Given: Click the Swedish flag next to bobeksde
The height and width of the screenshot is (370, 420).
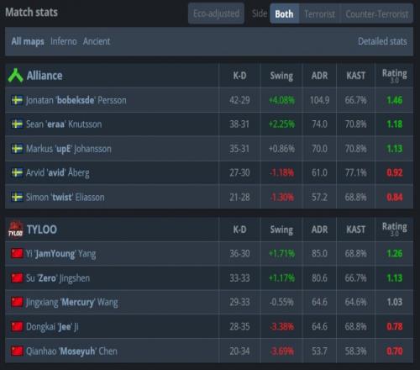Looking at the screenshot, I should click(17, 100).
